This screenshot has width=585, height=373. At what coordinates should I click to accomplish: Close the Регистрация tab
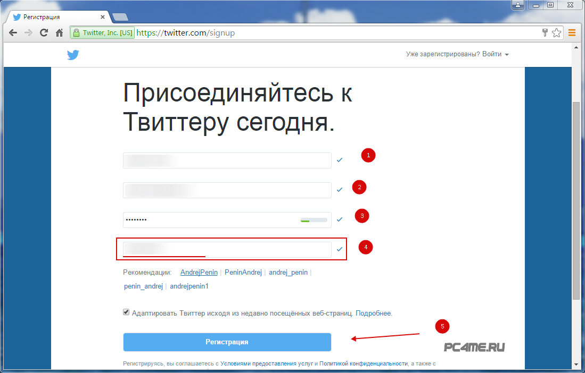coord(103,17)
